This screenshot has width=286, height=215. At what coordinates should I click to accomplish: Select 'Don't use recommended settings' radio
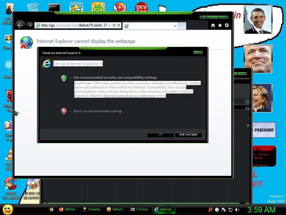pyautogui.click(x=71, y=111)
